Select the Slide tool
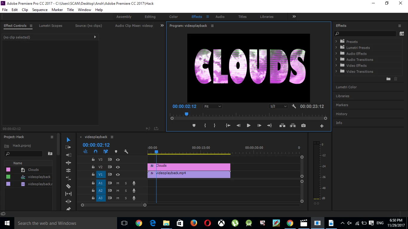 pyautogui.click(x=68, y=202)
